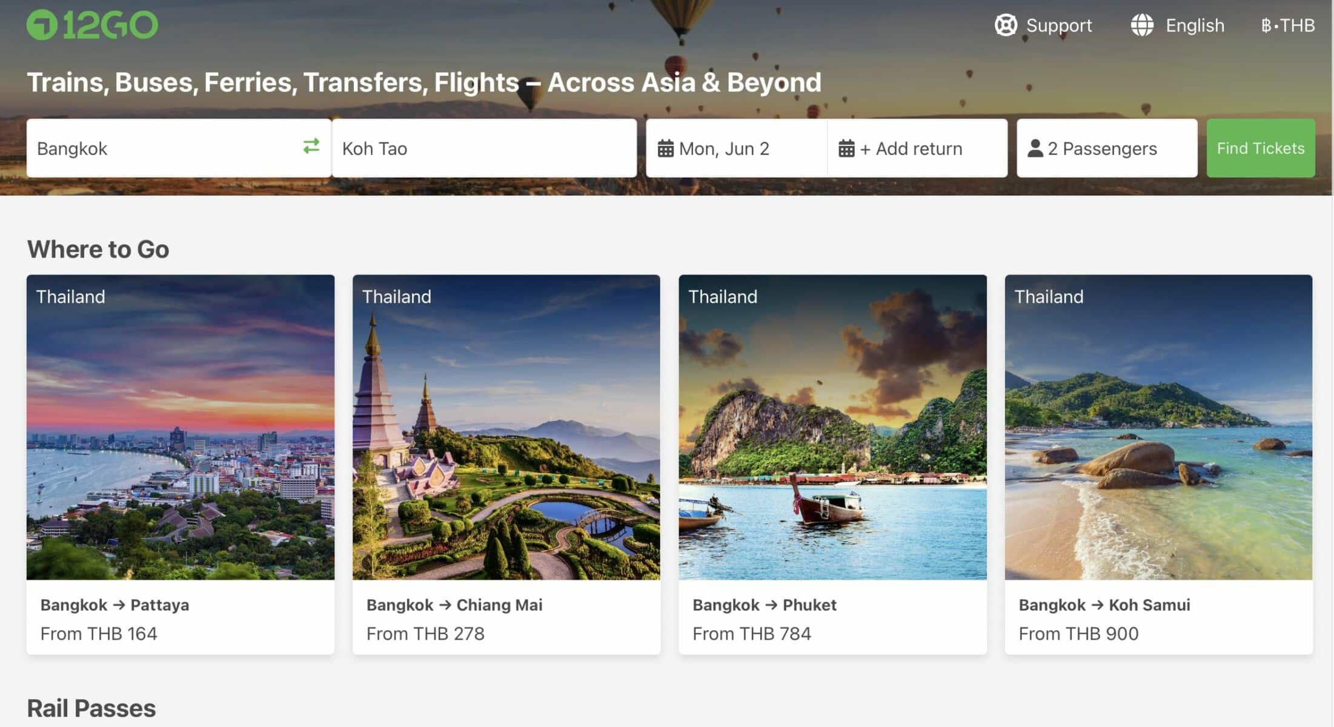This screenshot has height=727, width=1334.
Task: Click the Koh Tao destination field
Action: point(483,148)
